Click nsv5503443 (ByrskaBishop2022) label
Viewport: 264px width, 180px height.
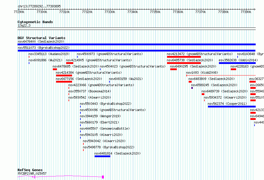click(106, 104)
